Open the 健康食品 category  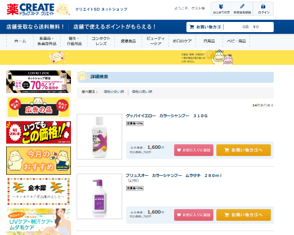point(128,41)
